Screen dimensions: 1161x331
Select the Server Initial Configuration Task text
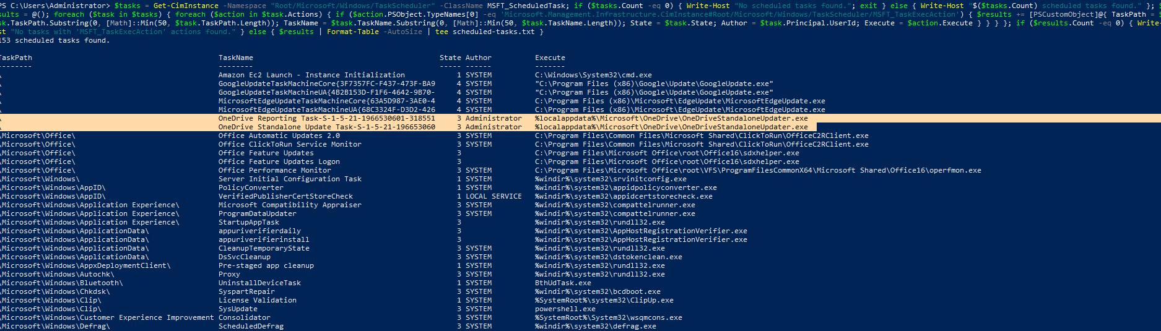point(289,179)
